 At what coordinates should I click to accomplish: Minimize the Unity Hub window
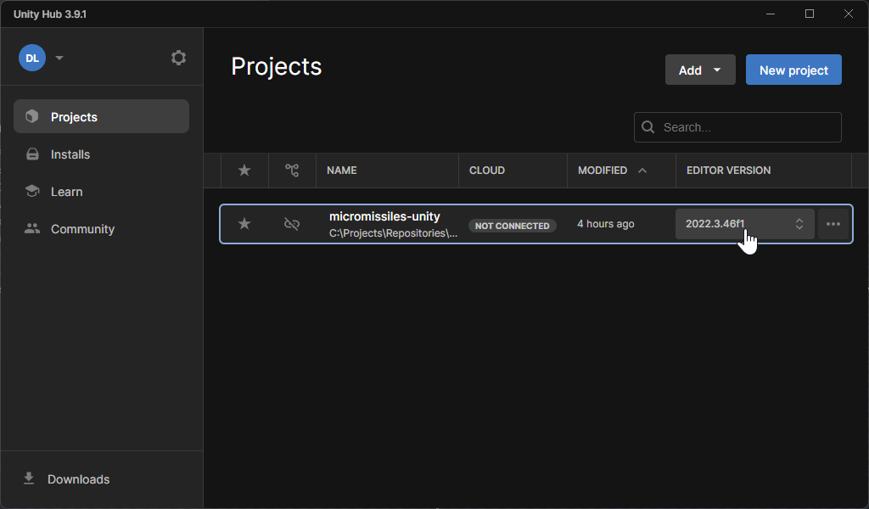[x=771, y=14]
